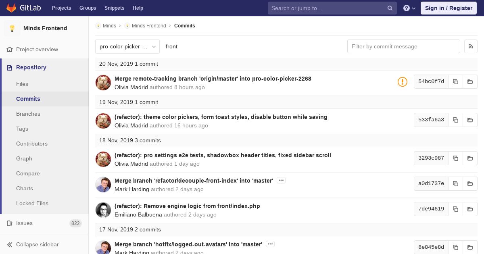
Task: Expand description of refactor/decouple-front-index merge commit
Action: [x=281, y=181]
